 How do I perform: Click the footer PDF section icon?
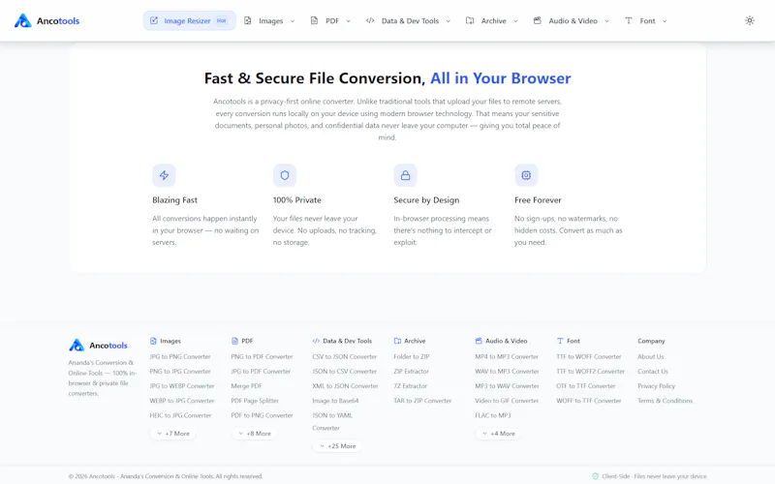point(234,341)
